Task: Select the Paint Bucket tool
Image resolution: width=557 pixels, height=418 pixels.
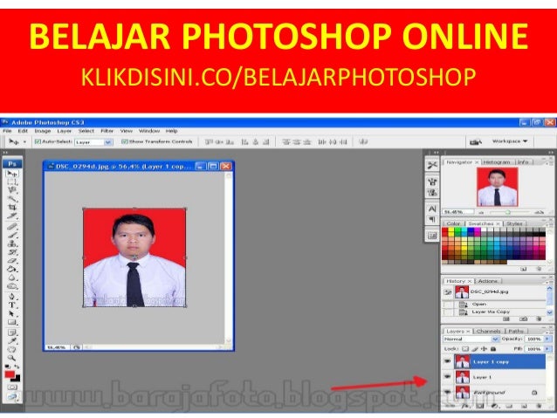Action: tap(12, 269)
